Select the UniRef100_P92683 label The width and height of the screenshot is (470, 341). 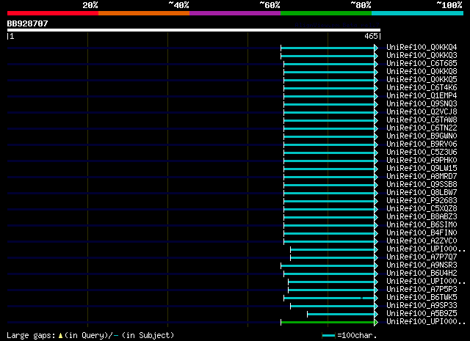click(422, 201)
